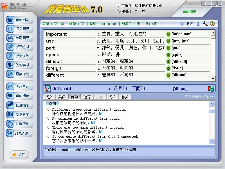Click the green marker beside use
The image size is (225, 169).
pyautogui.click(x=168, y=41)
